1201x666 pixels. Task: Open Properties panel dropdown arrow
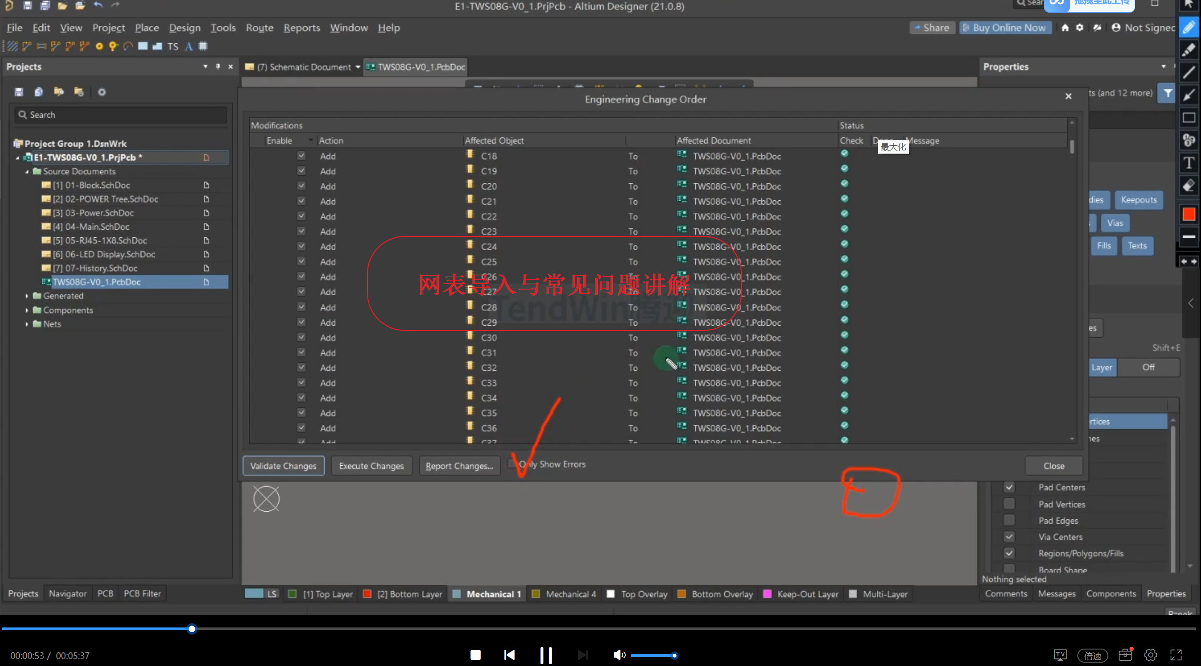tap(1163, 67)
